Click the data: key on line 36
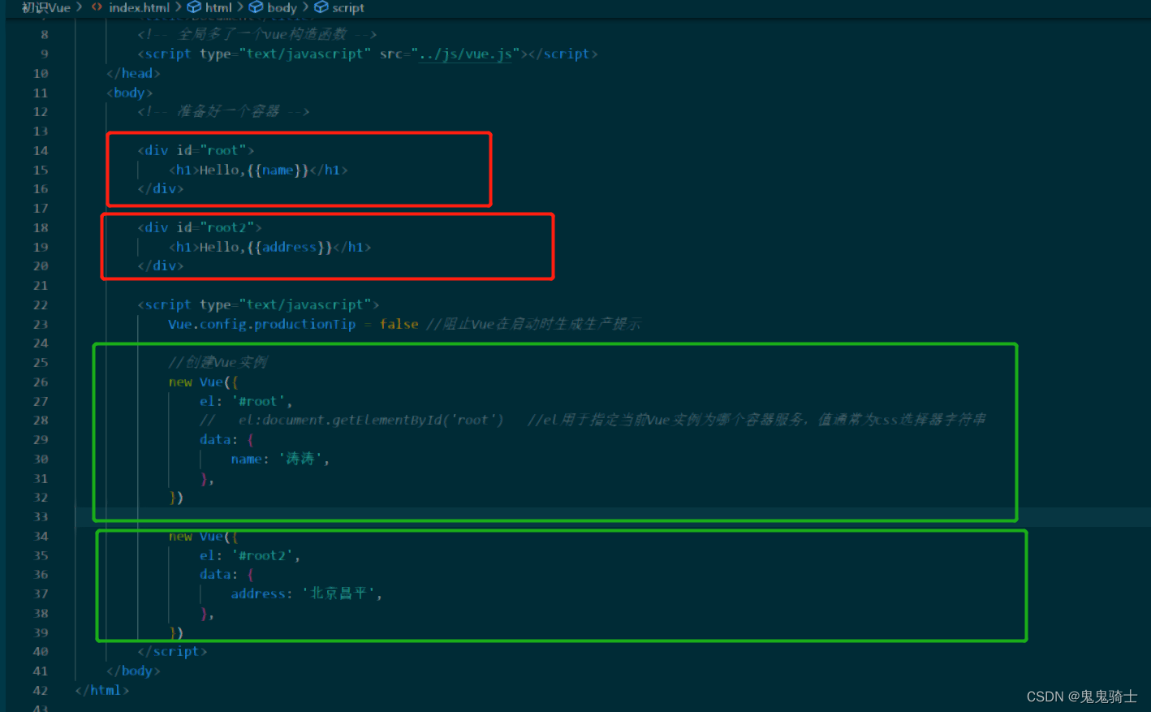Screen dimensions: 1151x712 [x=219, y=574]
